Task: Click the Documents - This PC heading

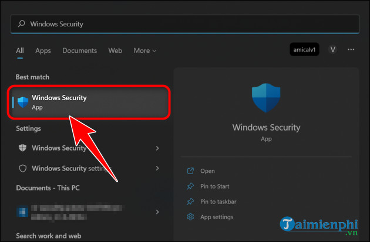Action: click(x=48, y=188)
